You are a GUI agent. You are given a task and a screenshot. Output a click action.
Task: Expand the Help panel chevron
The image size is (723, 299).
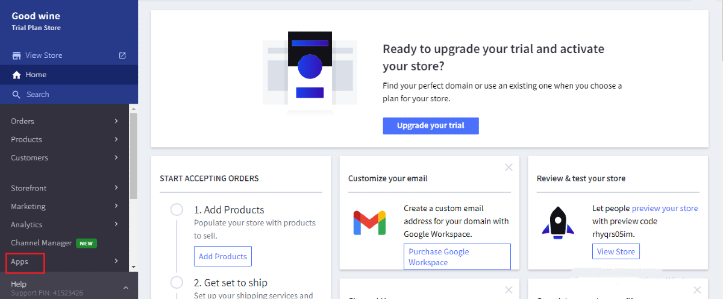click(x=126, y=288)
